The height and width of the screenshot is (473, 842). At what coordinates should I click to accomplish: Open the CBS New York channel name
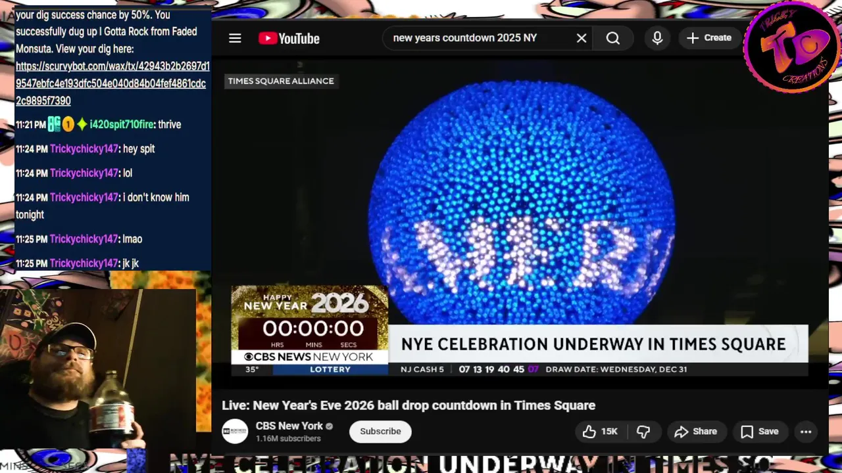289,426
